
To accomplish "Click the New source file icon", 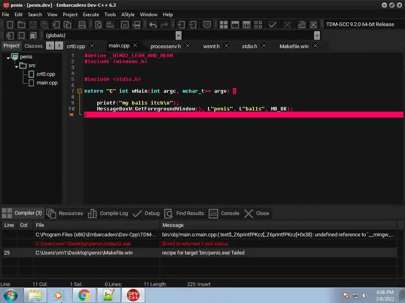I will coord(10,25).
